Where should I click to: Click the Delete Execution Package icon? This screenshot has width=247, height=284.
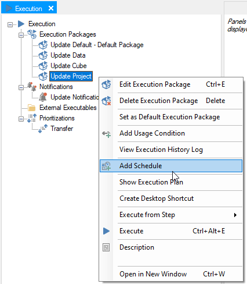(x=106, y=101)
